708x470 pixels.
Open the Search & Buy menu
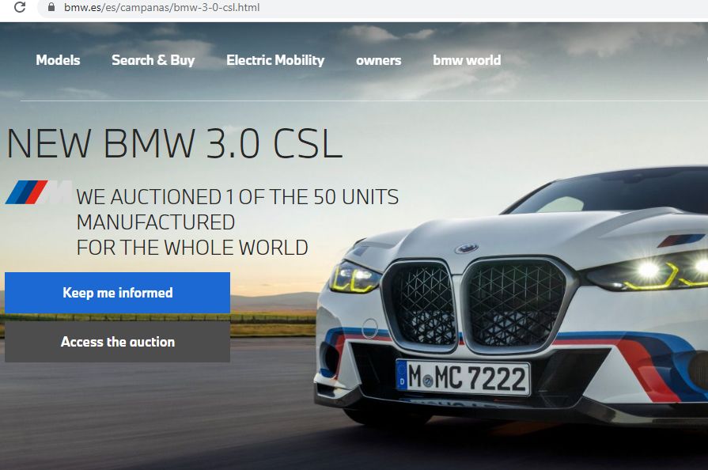pyautogui.click(x=153, y=60)
